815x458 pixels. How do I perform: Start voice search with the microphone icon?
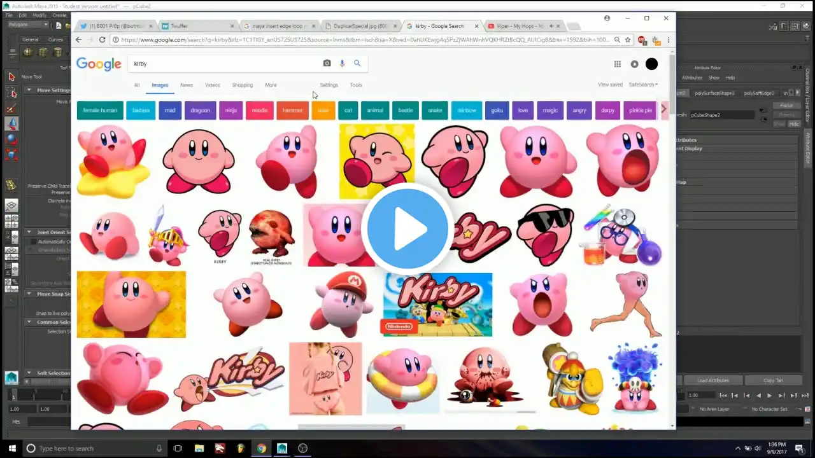pyautogui.click(x=342, y=64)
